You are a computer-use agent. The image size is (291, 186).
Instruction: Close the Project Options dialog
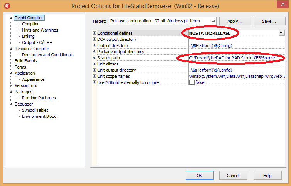pos(283,5)
